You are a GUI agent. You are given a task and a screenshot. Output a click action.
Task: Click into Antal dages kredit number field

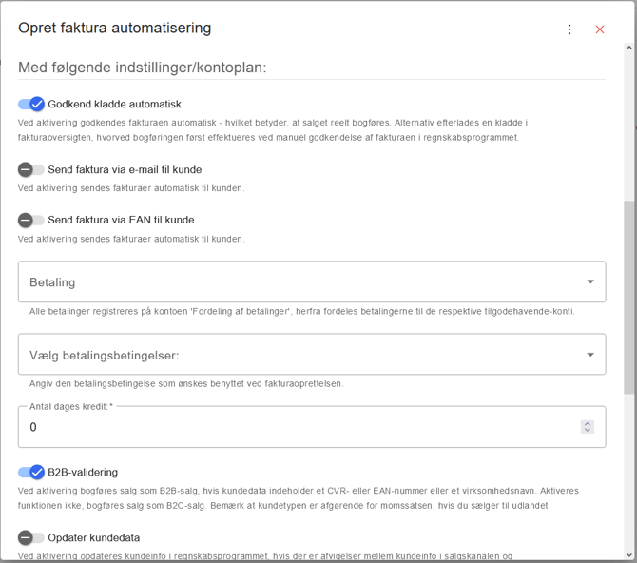[x=312, y=427]
